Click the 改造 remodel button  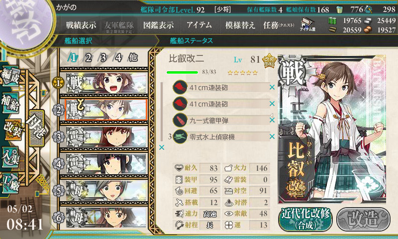point(363,219)
